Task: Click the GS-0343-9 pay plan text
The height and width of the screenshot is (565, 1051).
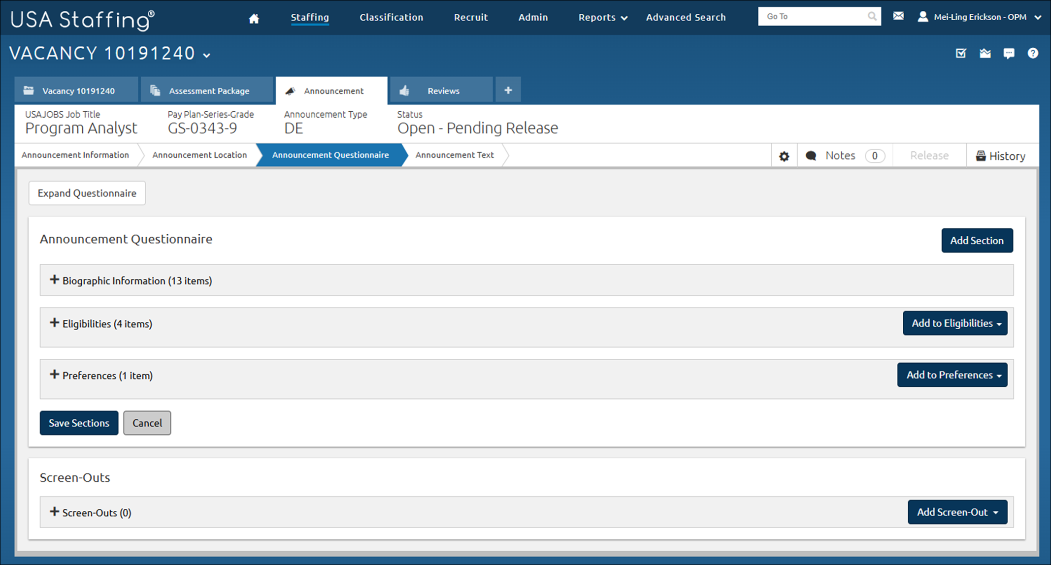Action: (x=202, y=128)
